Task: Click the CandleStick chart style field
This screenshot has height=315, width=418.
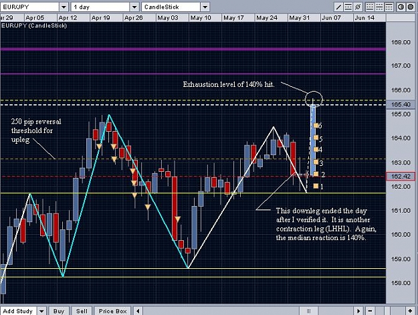Action: click(171, 7)
